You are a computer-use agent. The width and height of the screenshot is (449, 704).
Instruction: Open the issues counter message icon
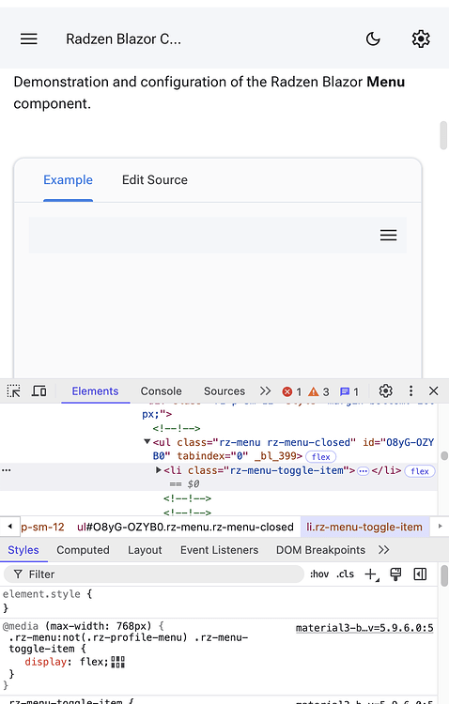[x=349, y=392]
